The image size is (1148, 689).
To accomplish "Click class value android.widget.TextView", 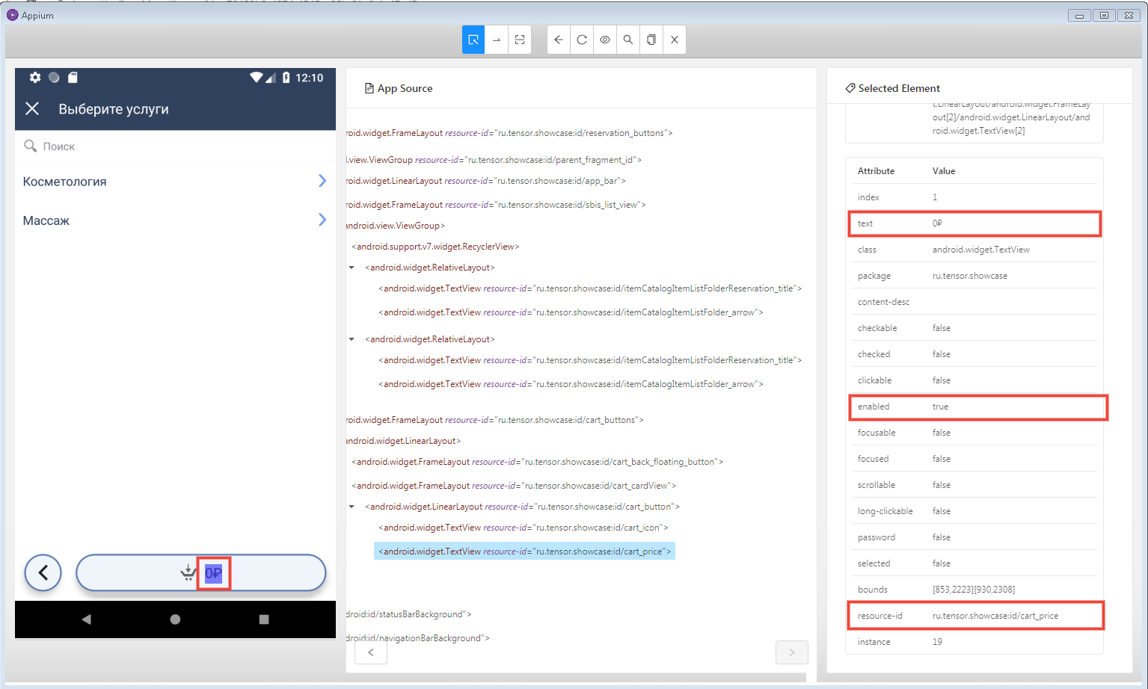I will [981, 250].
